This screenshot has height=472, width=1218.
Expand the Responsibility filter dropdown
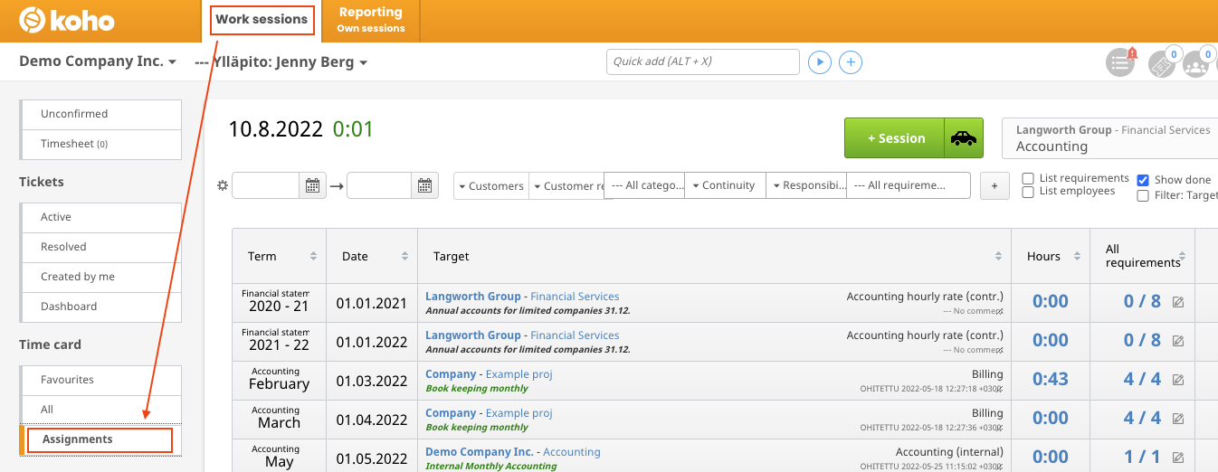tap(806, 185)
